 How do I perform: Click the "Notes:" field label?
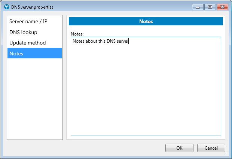tap(77, 34)
